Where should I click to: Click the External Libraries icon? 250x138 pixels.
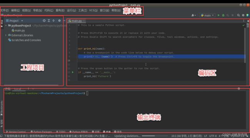pyautogui.click(x=10, y=35)
